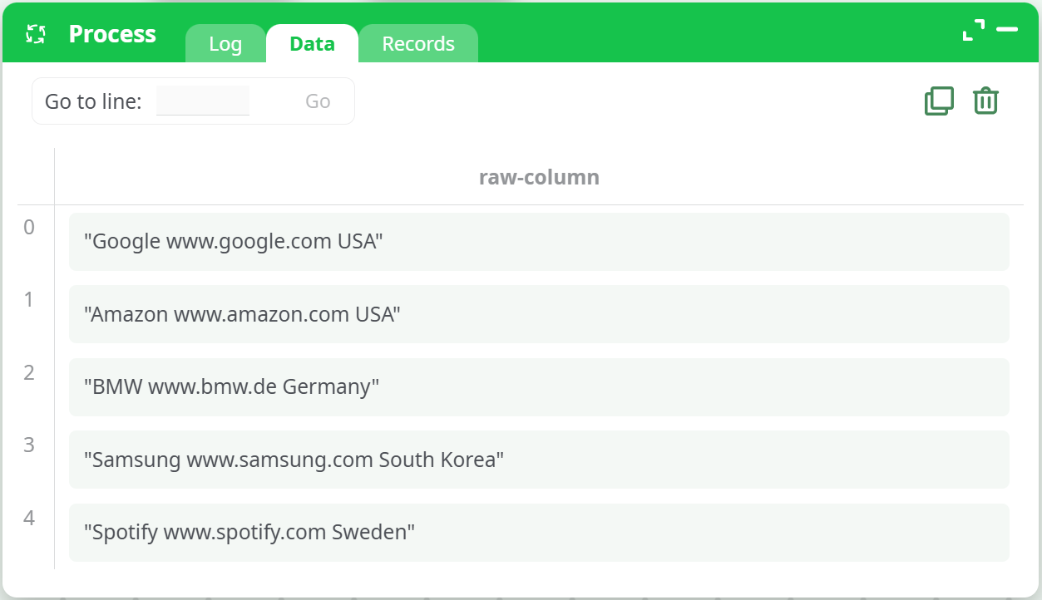1042x600 pixels.
Task: Expand the Process panel to fullscreen
Action: [973, 30]
